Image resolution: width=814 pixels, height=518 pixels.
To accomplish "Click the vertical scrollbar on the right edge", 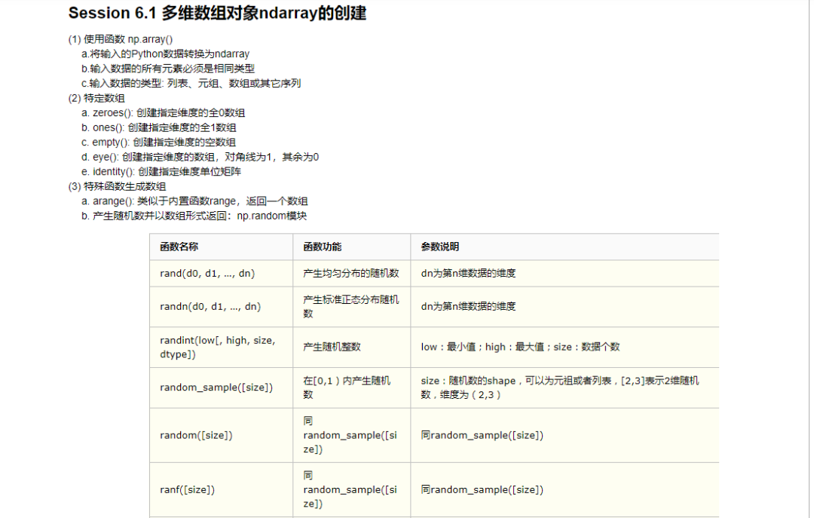I will coord(812,259).
